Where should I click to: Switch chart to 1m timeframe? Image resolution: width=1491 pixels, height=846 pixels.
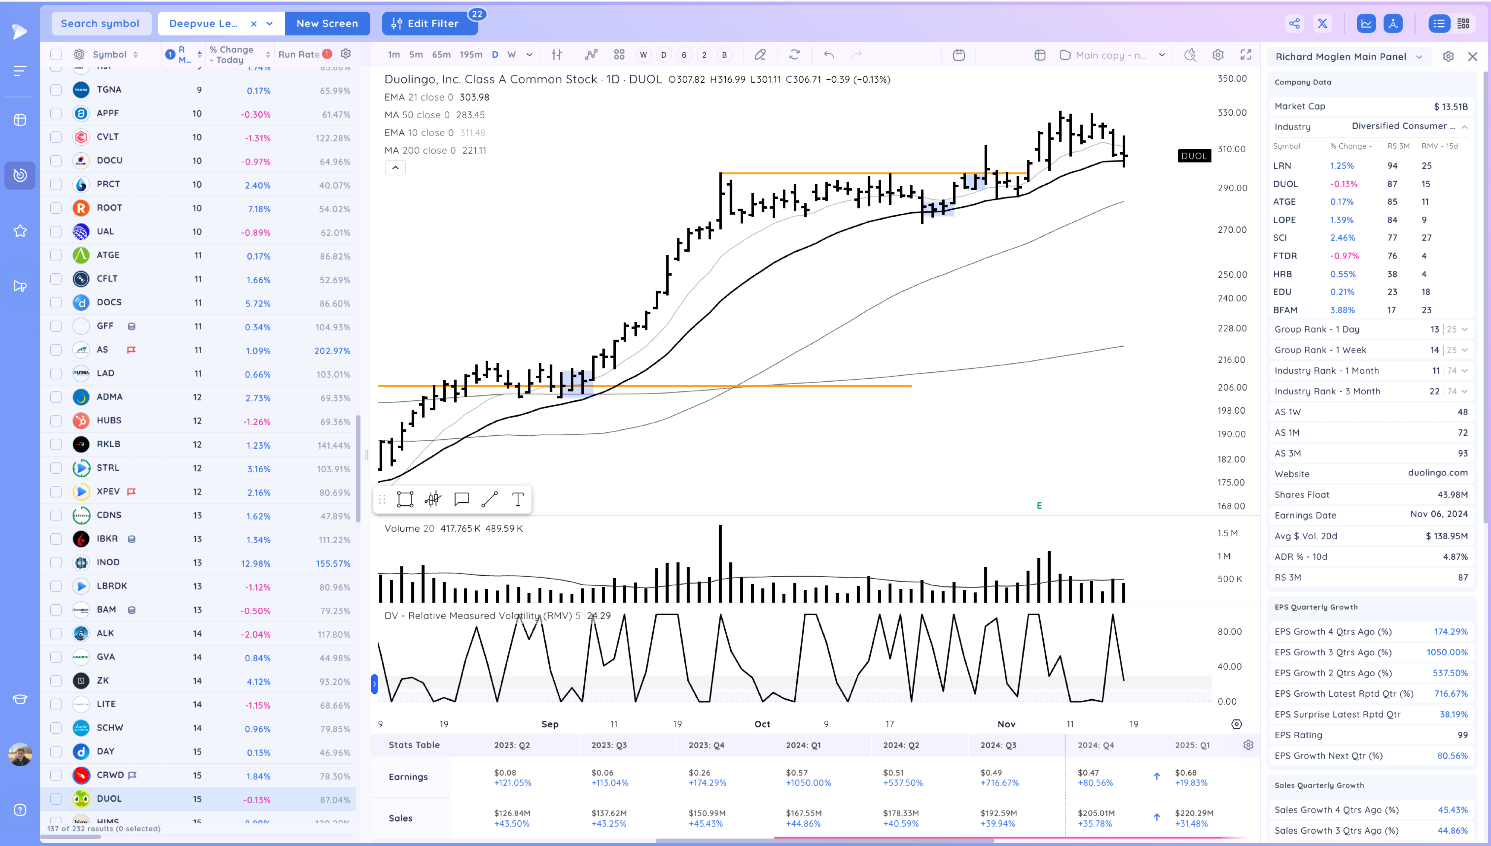coord(394,55)
